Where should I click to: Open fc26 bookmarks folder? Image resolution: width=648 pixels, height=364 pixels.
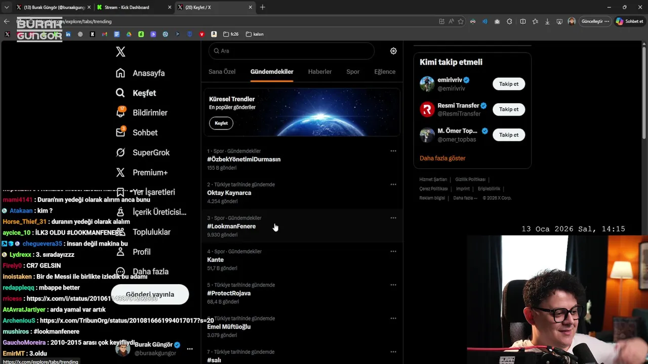pos(231,34)
